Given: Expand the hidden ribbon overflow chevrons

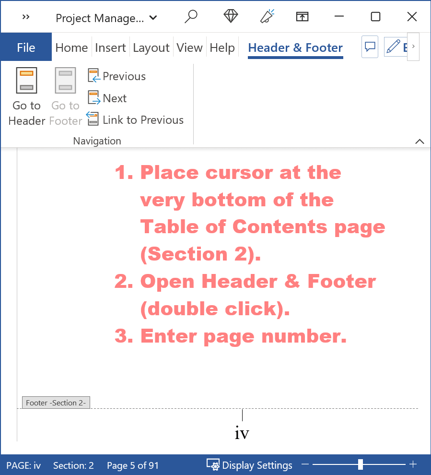Looking at the screenshot, I should pyautogui.click(x=25, y=16).
